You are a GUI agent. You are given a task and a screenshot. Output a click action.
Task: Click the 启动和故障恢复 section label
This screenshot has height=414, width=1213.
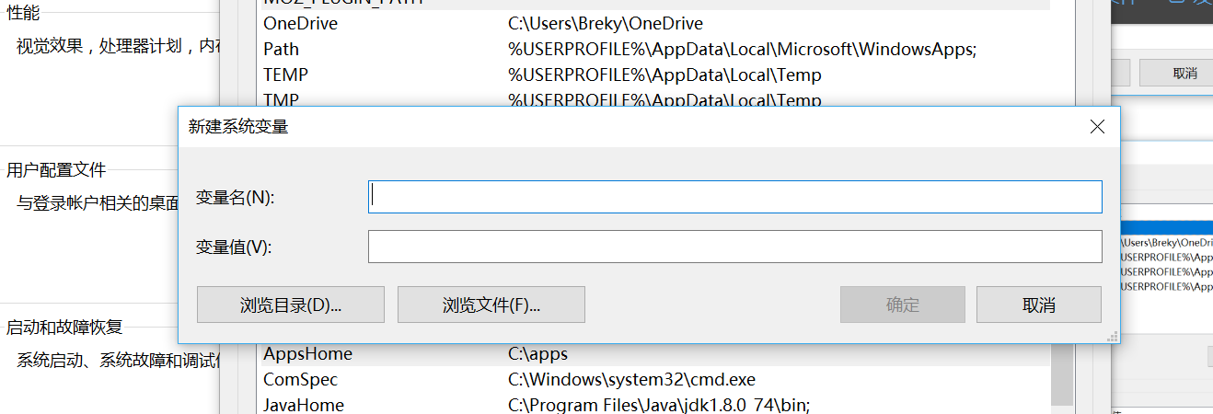64,327
